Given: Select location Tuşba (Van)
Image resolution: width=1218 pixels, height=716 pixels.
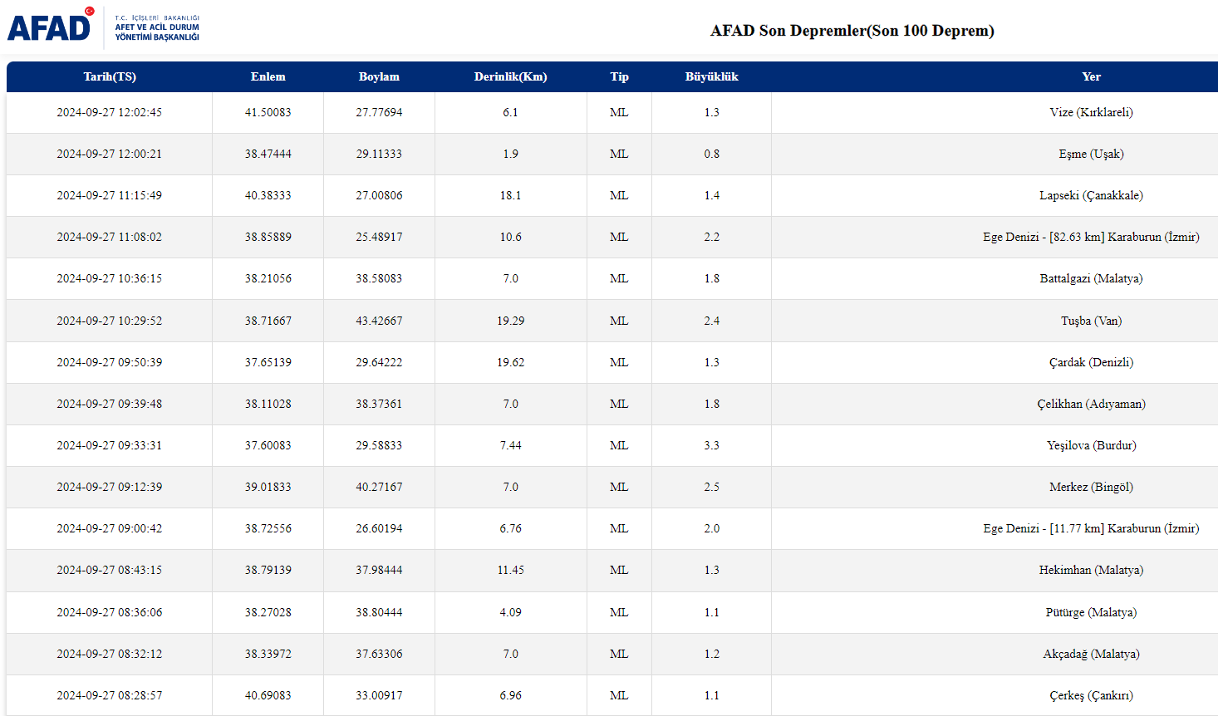Looking at the screenshot, I should [1092, 321].
